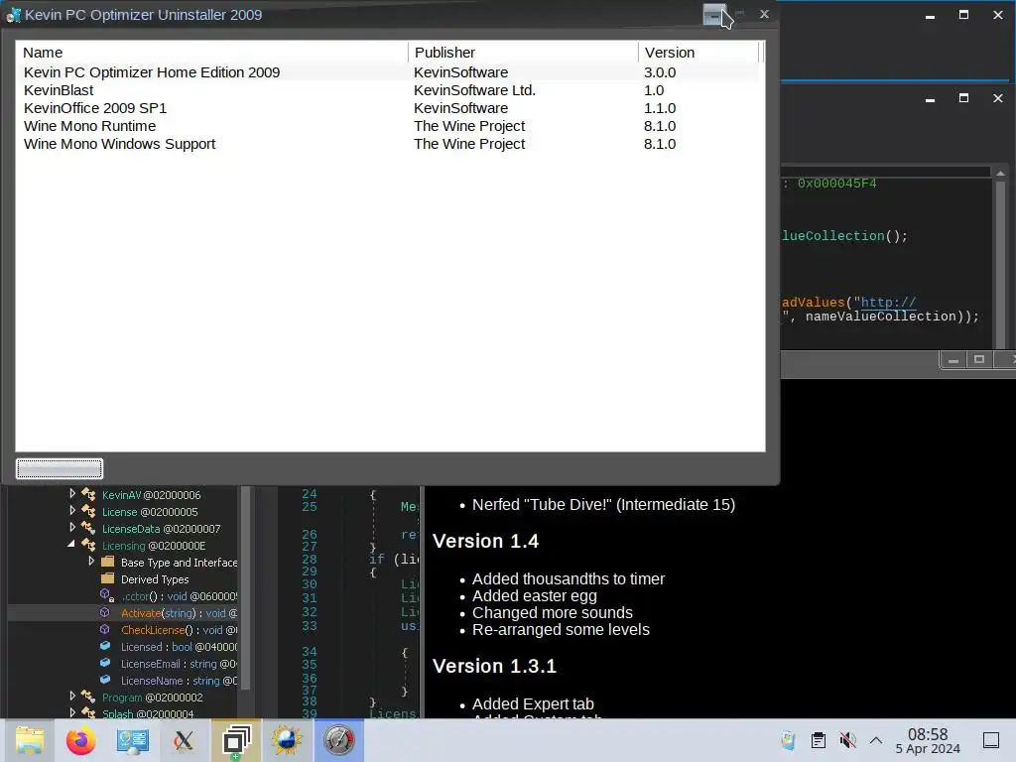Select Activate(string) method in tree
1016x762 pixels.
(x=179, y=613)
